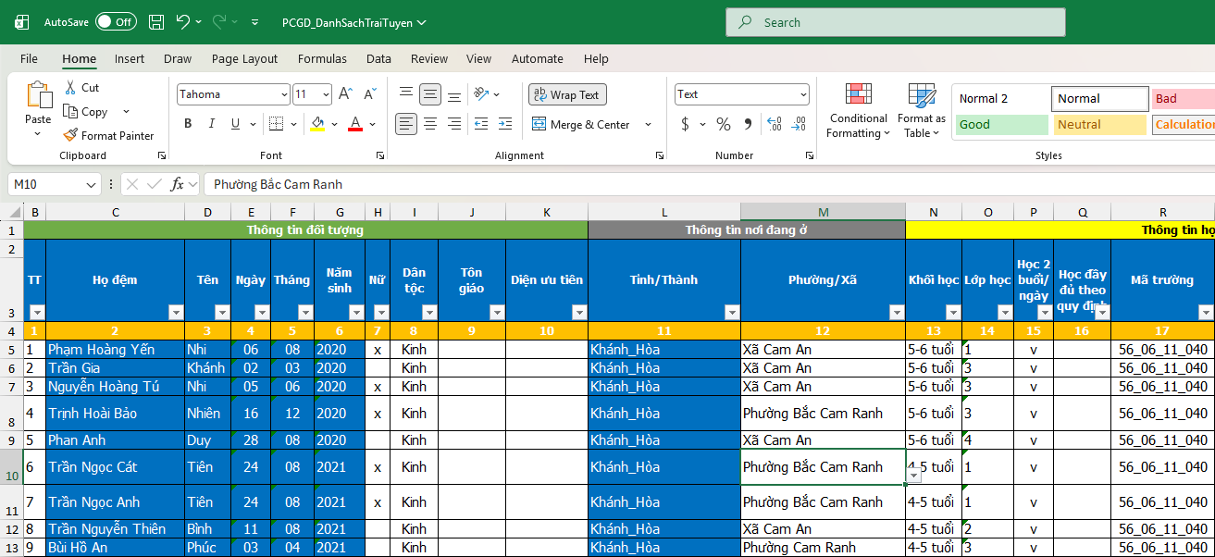Click the Top Align icon
The width and height of the screenshot is (1215, 557).
[x=405, y=94]
